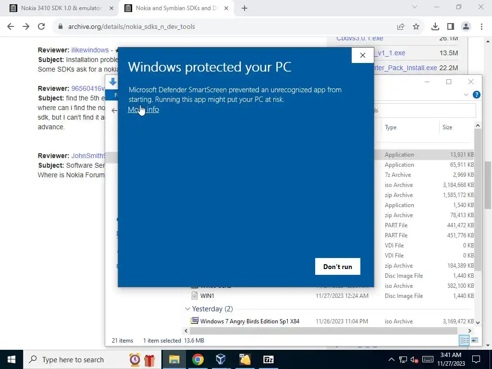
Task: Reload the archive.org page
Action: click(x=41, y=27)
